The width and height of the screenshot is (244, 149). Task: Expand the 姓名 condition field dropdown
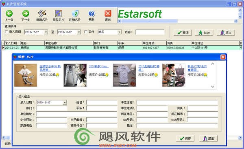pos(119,32)
